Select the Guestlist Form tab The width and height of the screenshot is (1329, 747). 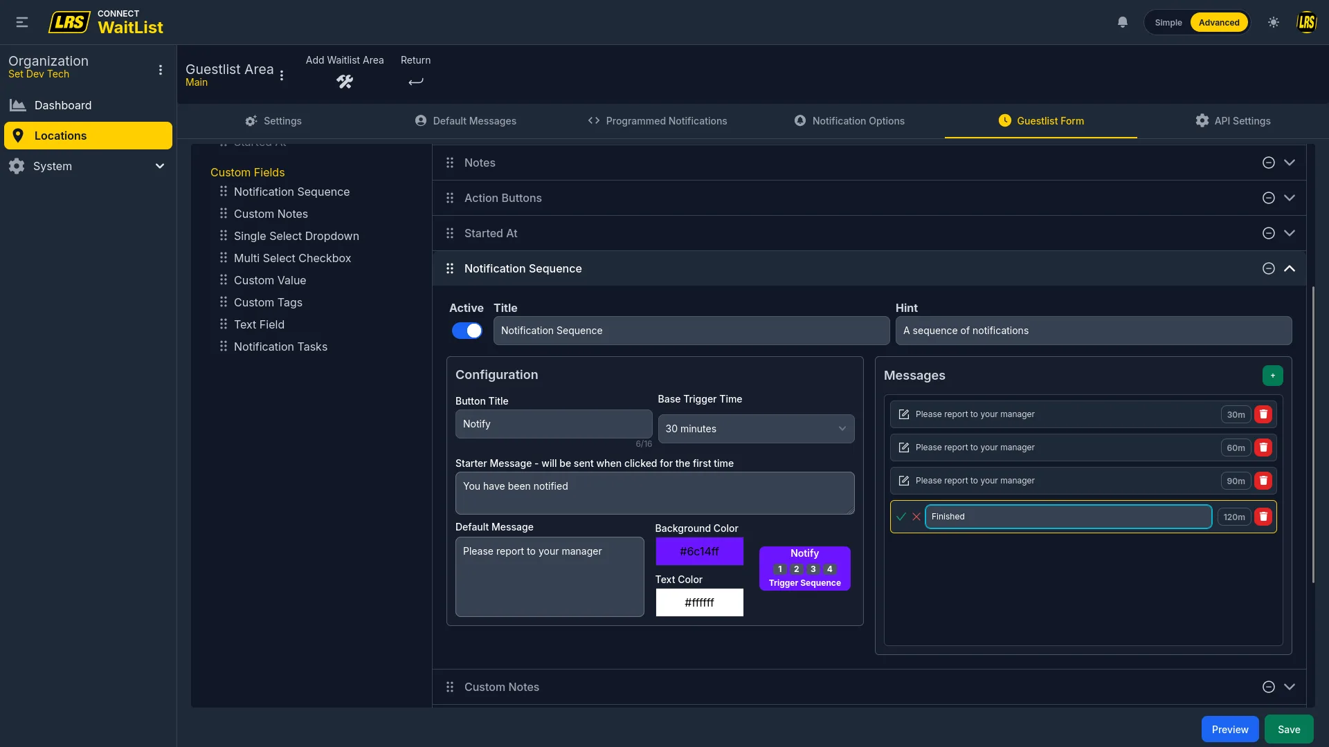click(1041, 121)
